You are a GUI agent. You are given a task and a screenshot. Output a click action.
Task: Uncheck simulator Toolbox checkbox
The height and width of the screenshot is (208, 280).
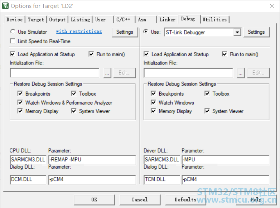point(74,93)
